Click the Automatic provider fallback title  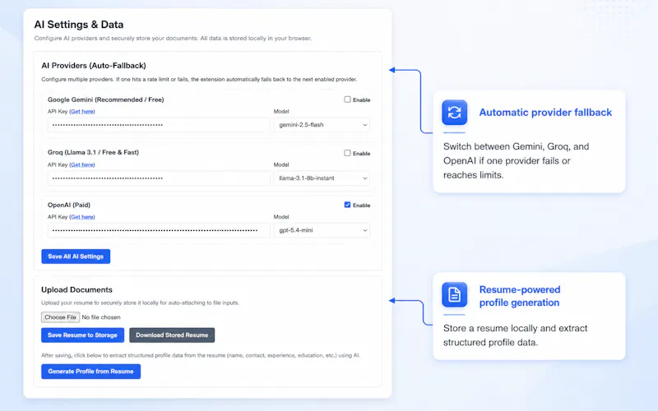(x=545, y=113)
